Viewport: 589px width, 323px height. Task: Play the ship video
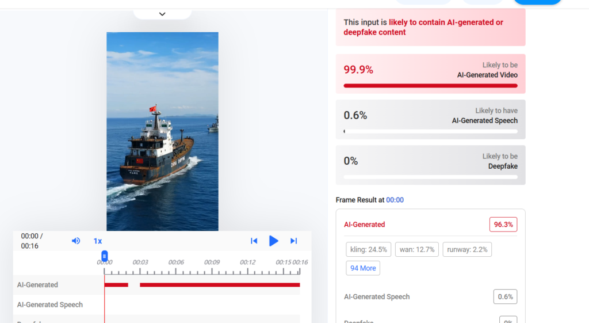(274, 241)
